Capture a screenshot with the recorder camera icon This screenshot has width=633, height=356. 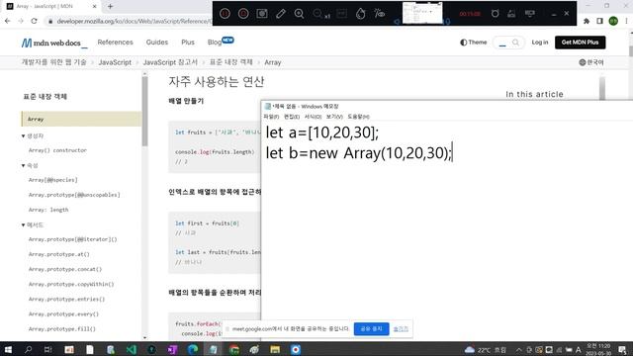pos(262,13)
